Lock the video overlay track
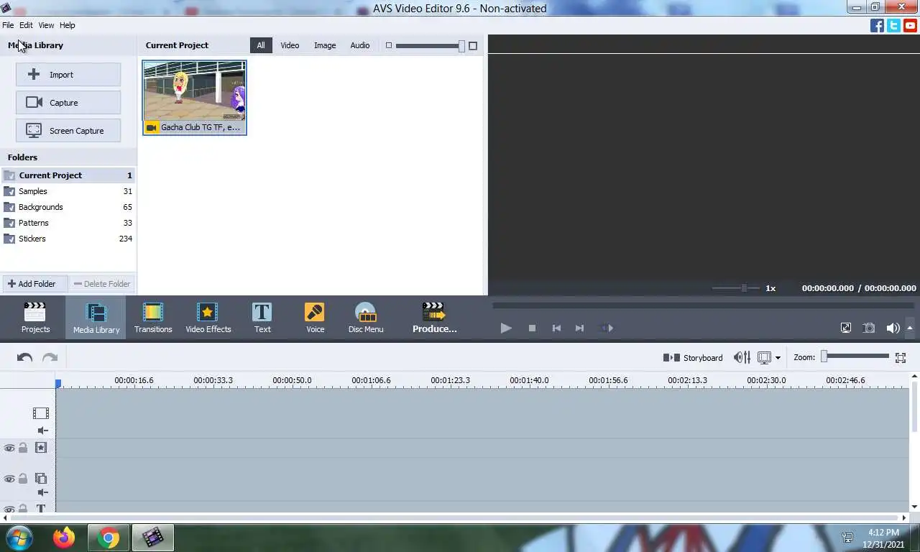Viewport: 920px width, 552px height. coord(23,479)
